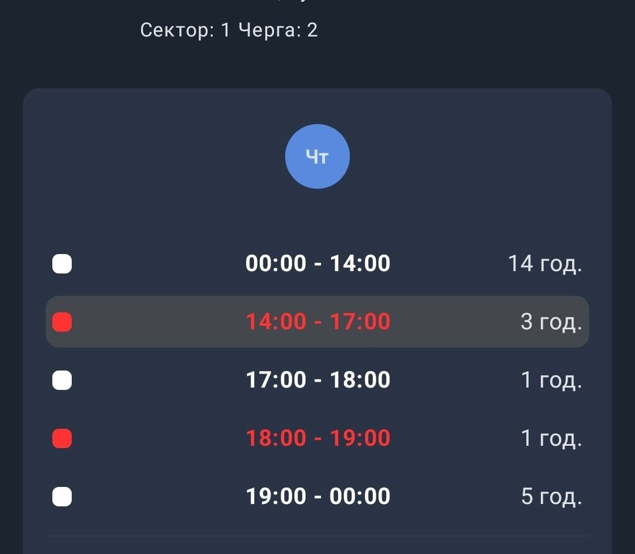Click the 3 год. duration label

(x=552, y=322)
